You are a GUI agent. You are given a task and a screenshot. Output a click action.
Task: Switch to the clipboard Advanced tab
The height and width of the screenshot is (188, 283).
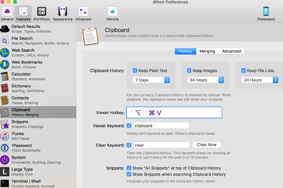point(231,51)
